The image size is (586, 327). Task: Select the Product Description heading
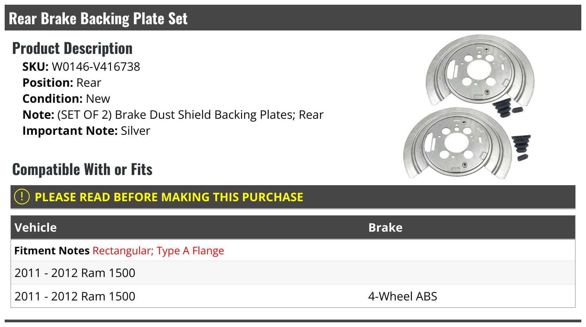pyautogui.click(x=72, y=48)
